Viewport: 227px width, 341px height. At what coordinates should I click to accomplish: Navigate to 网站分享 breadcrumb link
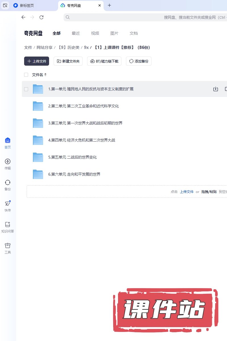click(45, 47)
